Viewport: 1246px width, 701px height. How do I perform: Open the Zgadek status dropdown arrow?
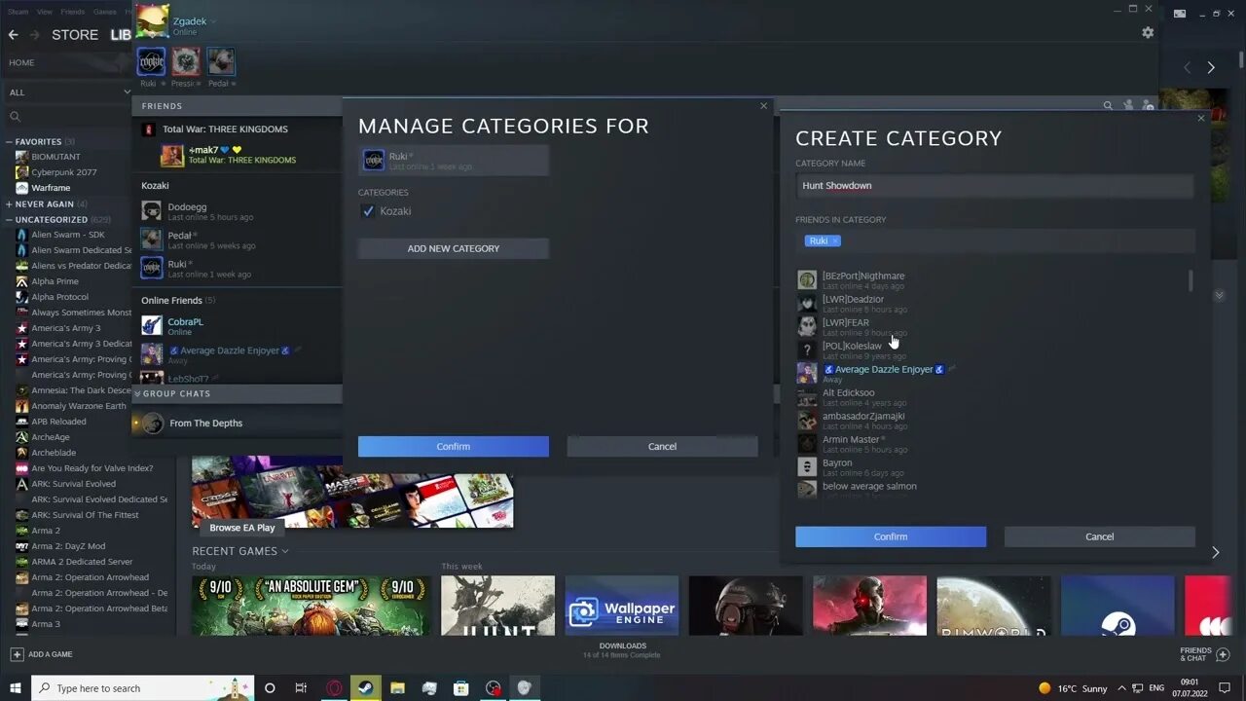(213, 21)
